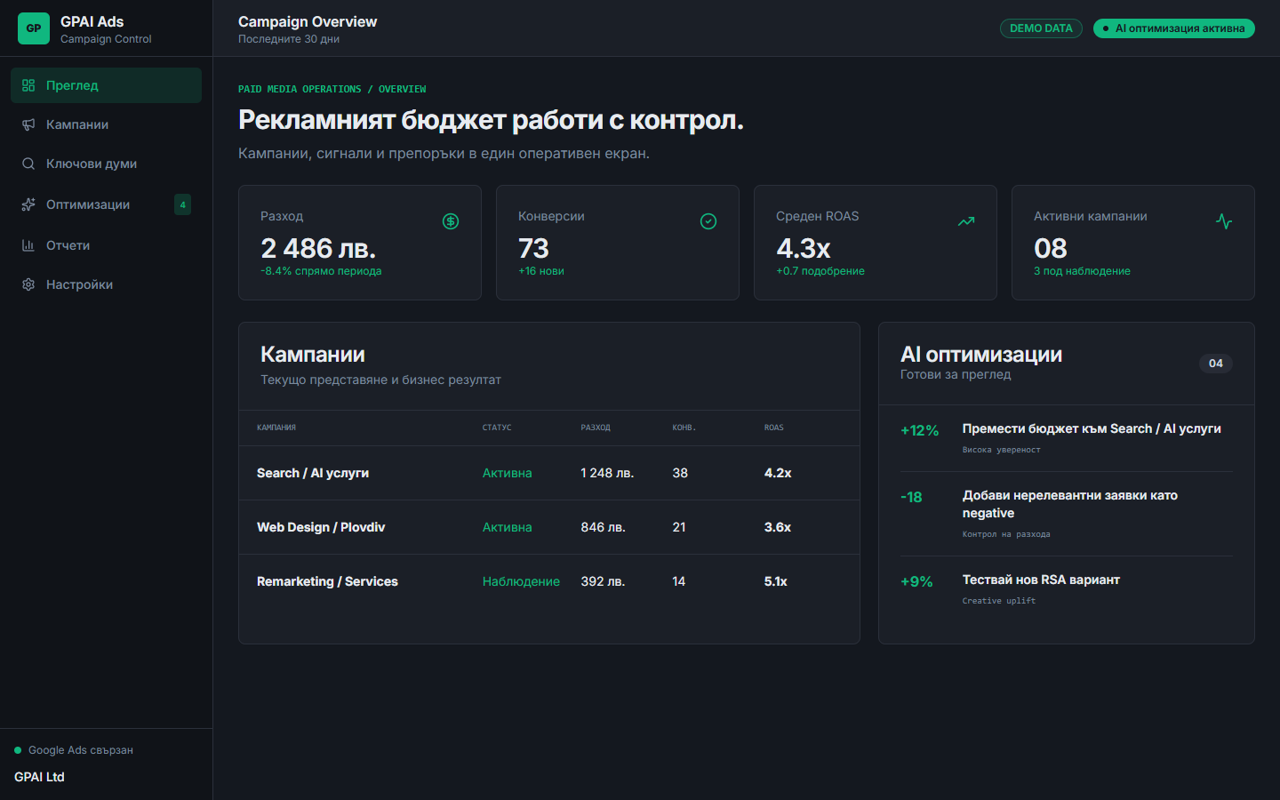Click the 2 486 лв. total spend figure
The image size is (1280, 800).
(318, 248)
